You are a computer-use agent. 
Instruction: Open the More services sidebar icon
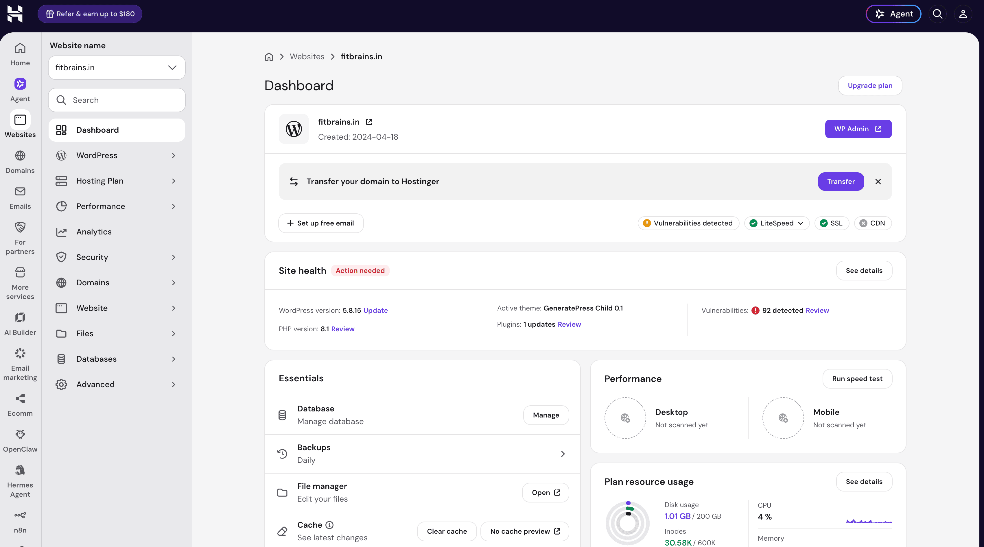coord(20,273)
